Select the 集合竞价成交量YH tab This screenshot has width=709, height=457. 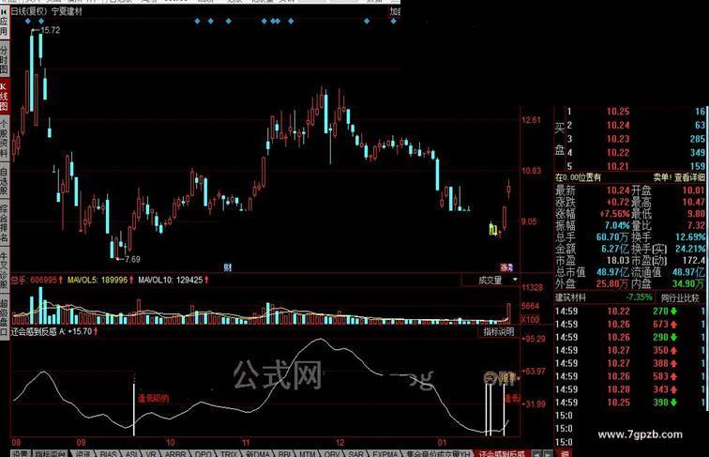(438, 453)
